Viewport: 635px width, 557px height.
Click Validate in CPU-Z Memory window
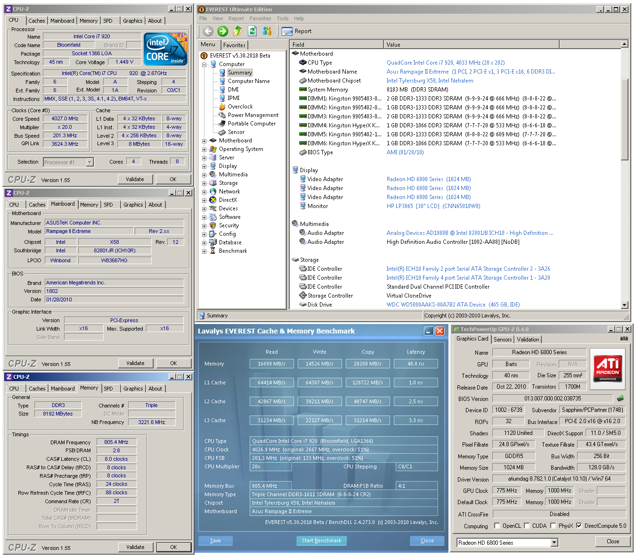click(135, 547)
